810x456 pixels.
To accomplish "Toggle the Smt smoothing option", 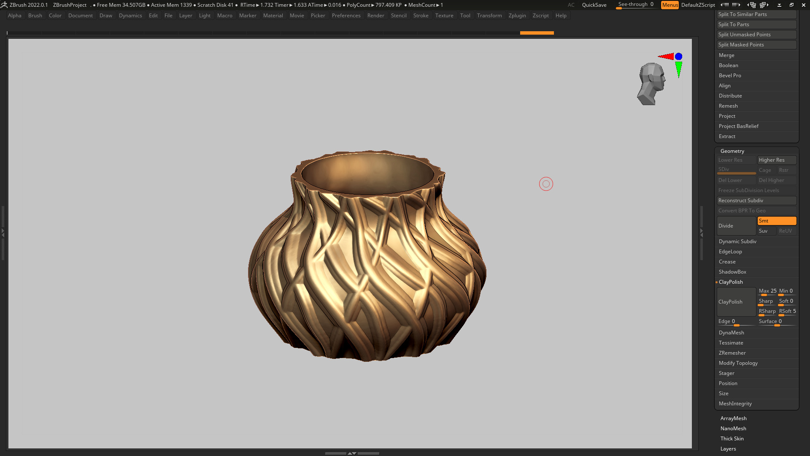I will [x=777, y=221].
